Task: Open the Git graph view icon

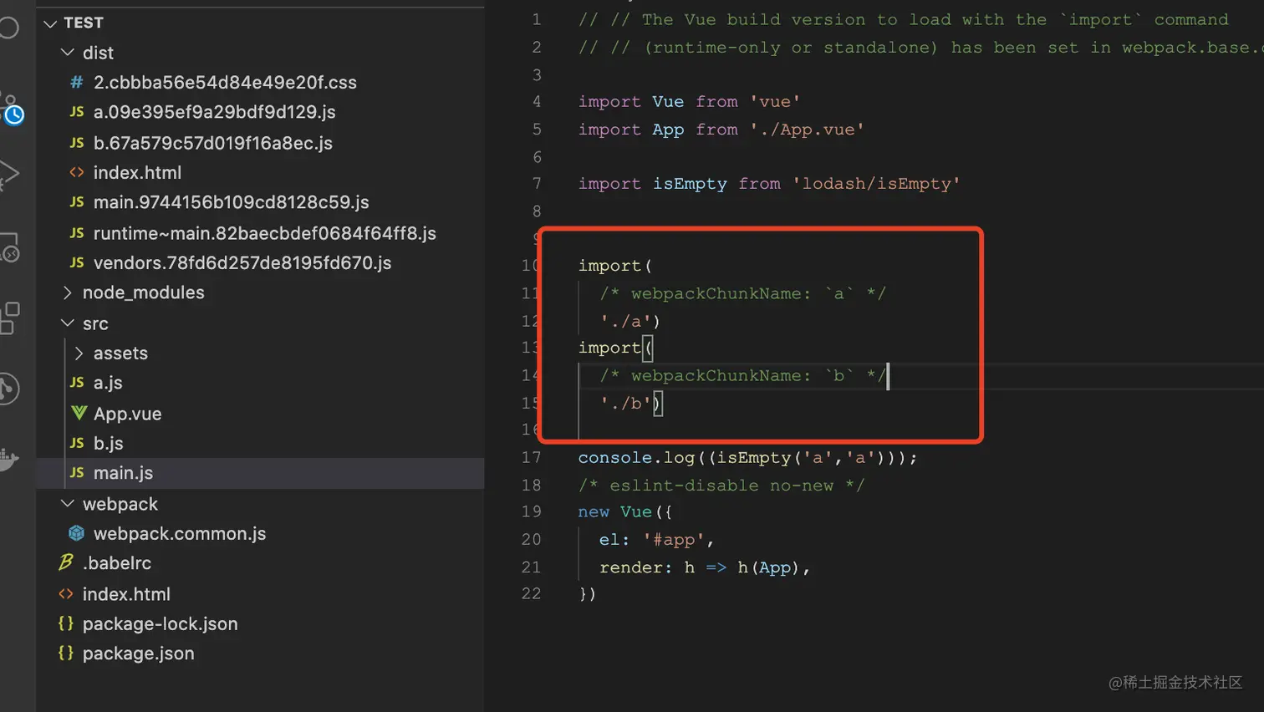Action: click(8, 389)
